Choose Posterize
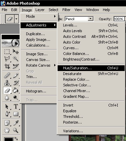Screen dimensions: 126x141 click(91, 122)
